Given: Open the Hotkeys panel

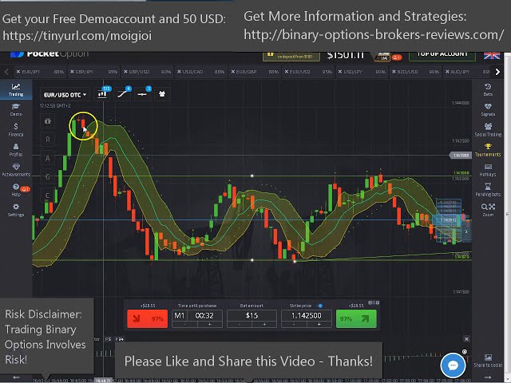Looking at the screenshot, I should pyautogui.click(x=488, y=170).
